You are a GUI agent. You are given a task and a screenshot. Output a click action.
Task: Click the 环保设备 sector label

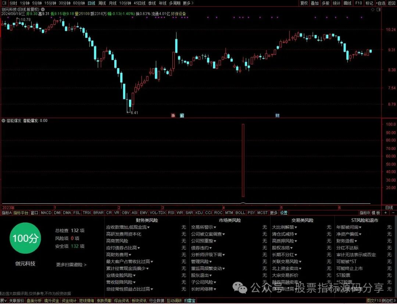click(x=178, y=14)
